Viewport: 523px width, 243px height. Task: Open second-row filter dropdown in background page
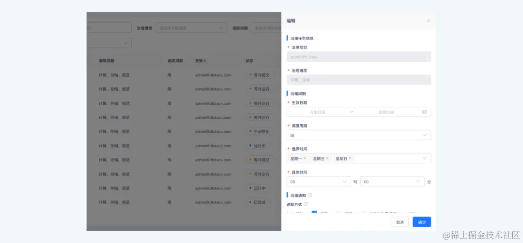tap(109, 43)
